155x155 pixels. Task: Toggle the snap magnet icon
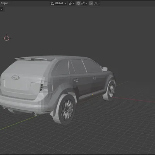(78, 3)
